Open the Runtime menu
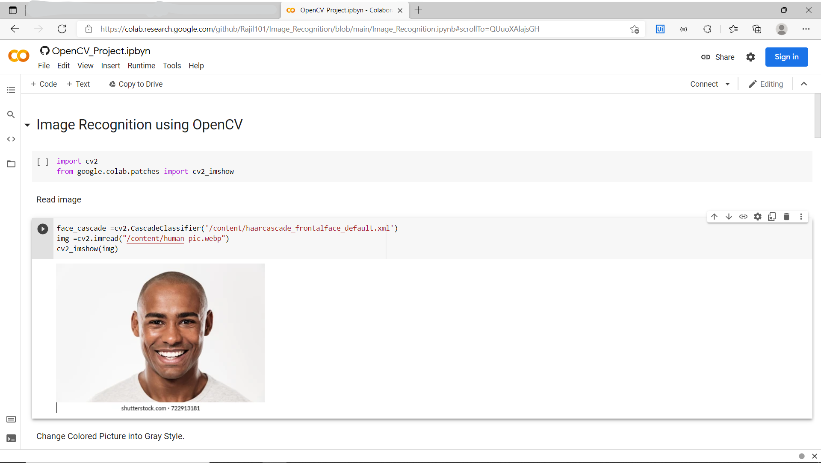Screen dimensions: 821x463 pos(141,66)
